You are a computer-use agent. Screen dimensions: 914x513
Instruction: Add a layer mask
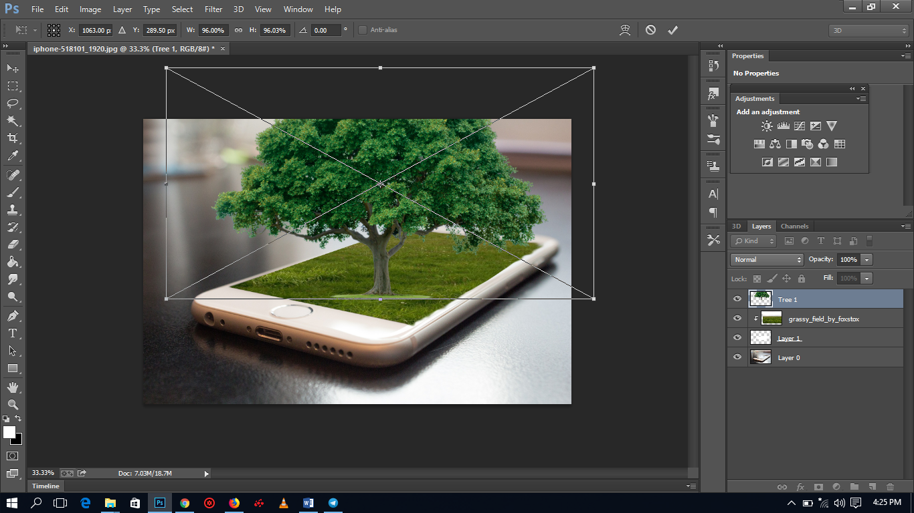(818, 487)
